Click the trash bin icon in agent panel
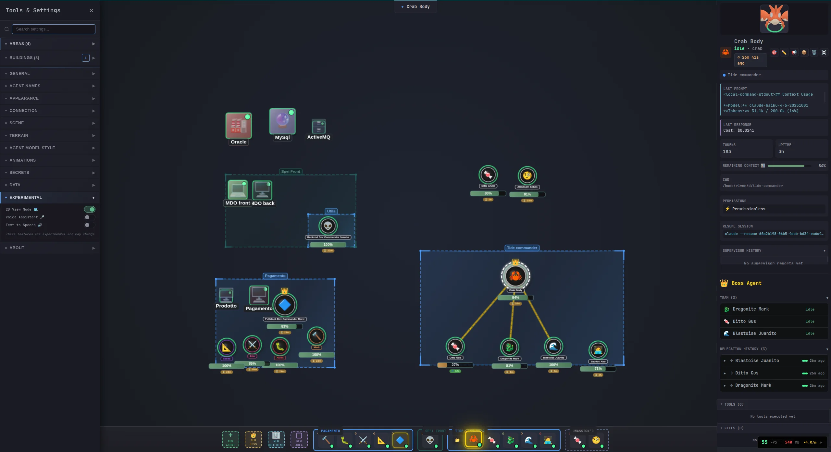Viewport: 831px width, 452px height. pos(814,52)
